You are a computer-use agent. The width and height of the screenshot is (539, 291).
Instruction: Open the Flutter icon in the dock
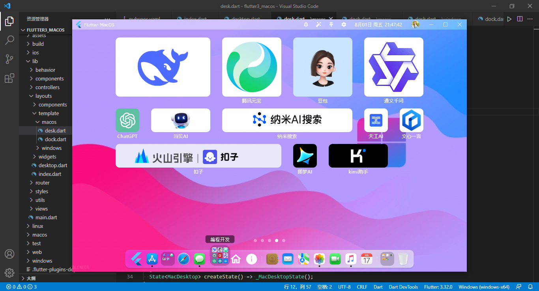136,259
